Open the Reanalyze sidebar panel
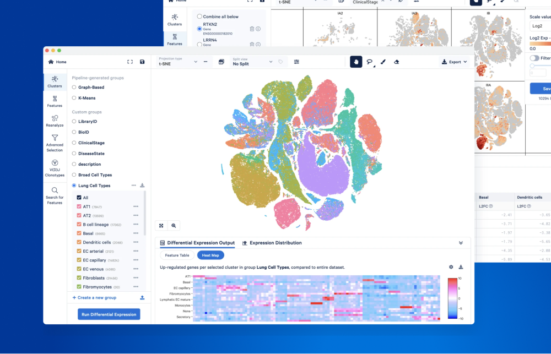The height and width of the screenshot is (354, 551). pyautogui.click(x=55, y=121)
